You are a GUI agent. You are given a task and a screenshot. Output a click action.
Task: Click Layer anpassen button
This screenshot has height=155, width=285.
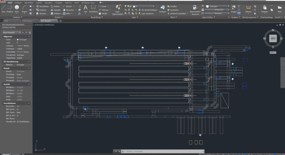point(146,13)
